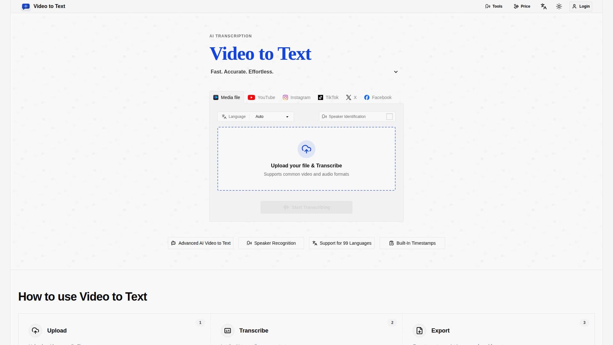Click the TikTok logo icon
Screen dimensions: 613x345
[x=321, y=97]
